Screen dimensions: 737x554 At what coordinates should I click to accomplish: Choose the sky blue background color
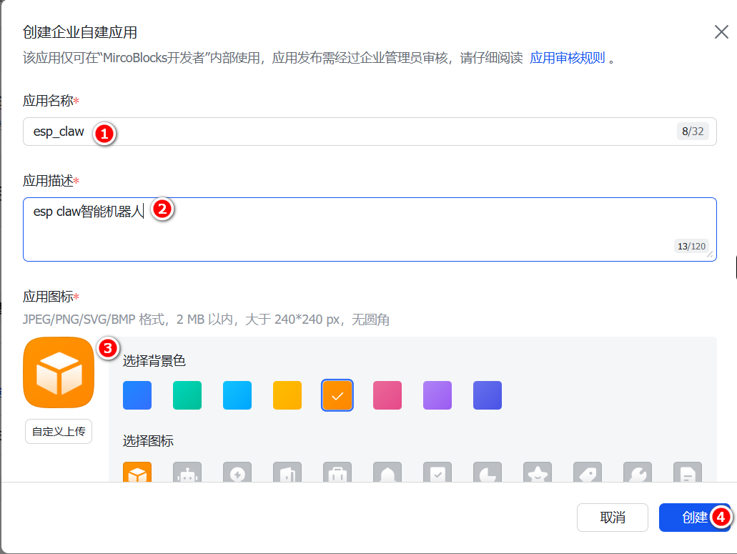click(237, 395)
